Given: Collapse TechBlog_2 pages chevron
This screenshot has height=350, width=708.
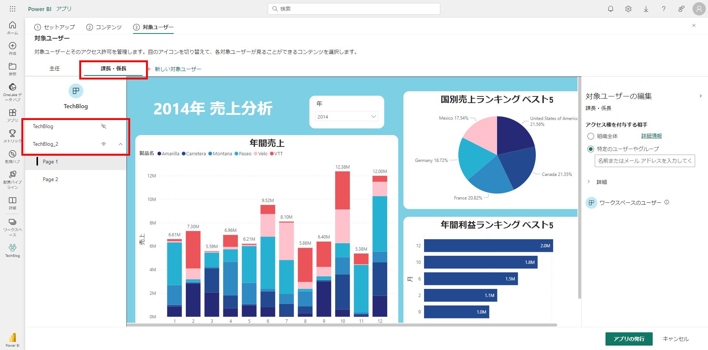Looking at the screenshot, I should point(121,144).
